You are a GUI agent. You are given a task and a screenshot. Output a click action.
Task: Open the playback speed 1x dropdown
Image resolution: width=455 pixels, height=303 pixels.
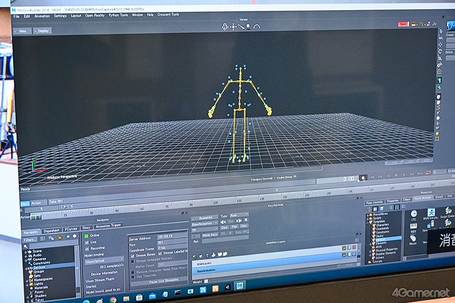click(439, 172)
